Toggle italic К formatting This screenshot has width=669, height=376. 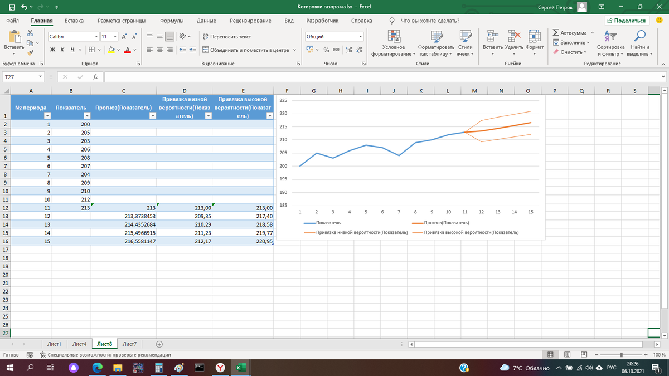click(62, 50)
